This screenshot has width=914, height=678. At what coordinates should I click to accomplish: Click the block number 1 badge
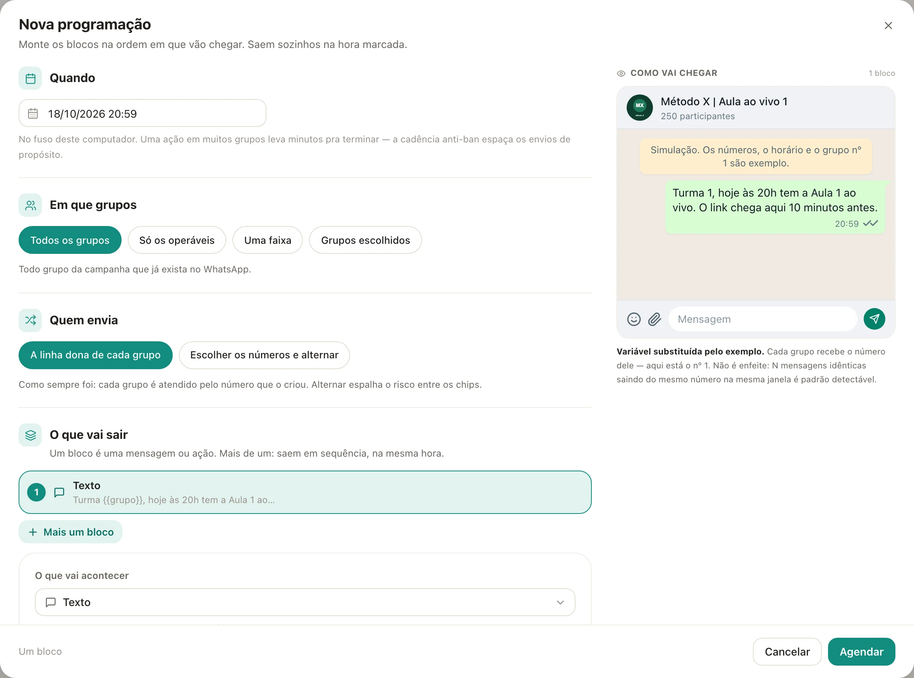coord(36,492)
